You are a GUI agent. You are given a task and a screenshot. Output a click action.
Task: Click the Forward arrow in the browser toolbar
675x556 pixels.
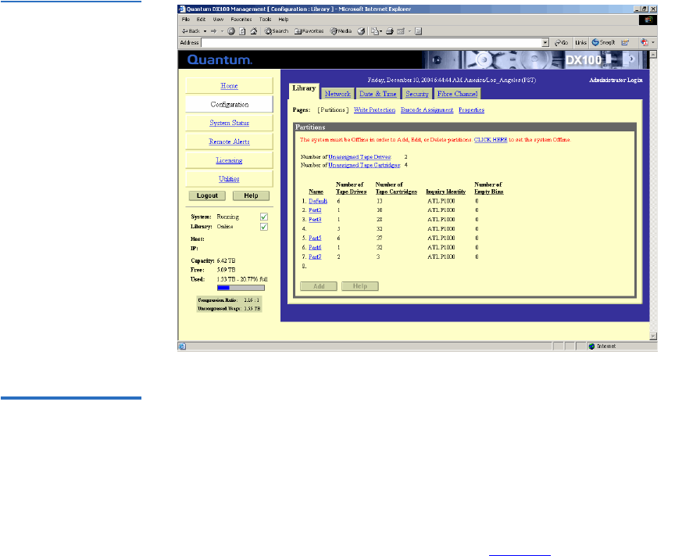[x=214, y=31]
